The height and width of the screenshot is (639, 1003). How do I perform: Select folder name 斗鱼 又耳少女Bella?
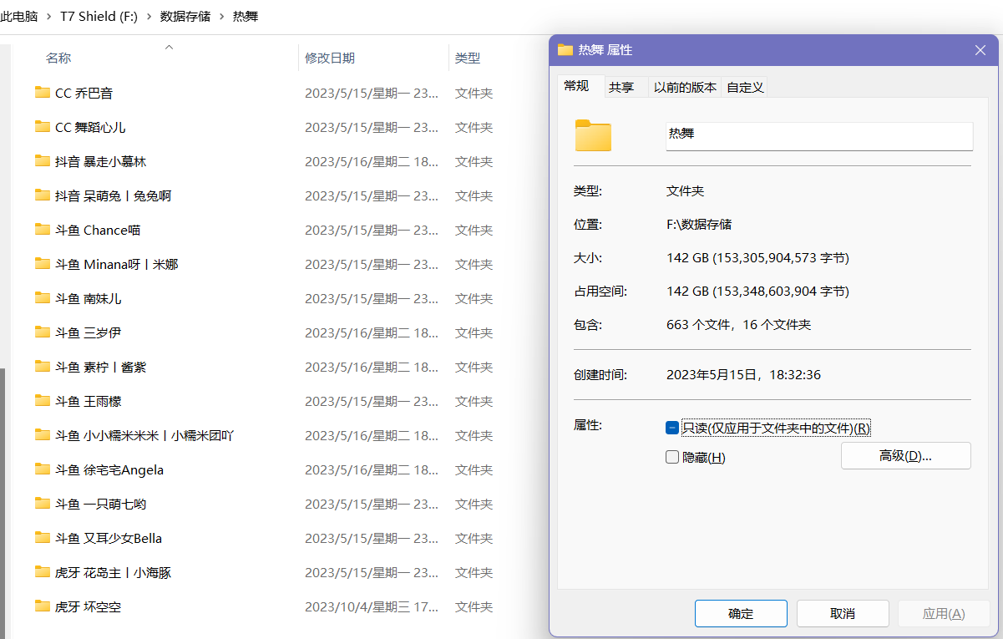pos(109,538)
